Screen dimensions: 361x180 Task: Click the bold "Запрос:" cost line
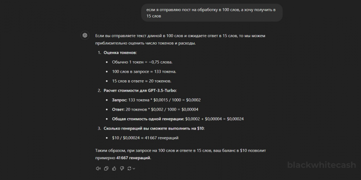(156, 100)
